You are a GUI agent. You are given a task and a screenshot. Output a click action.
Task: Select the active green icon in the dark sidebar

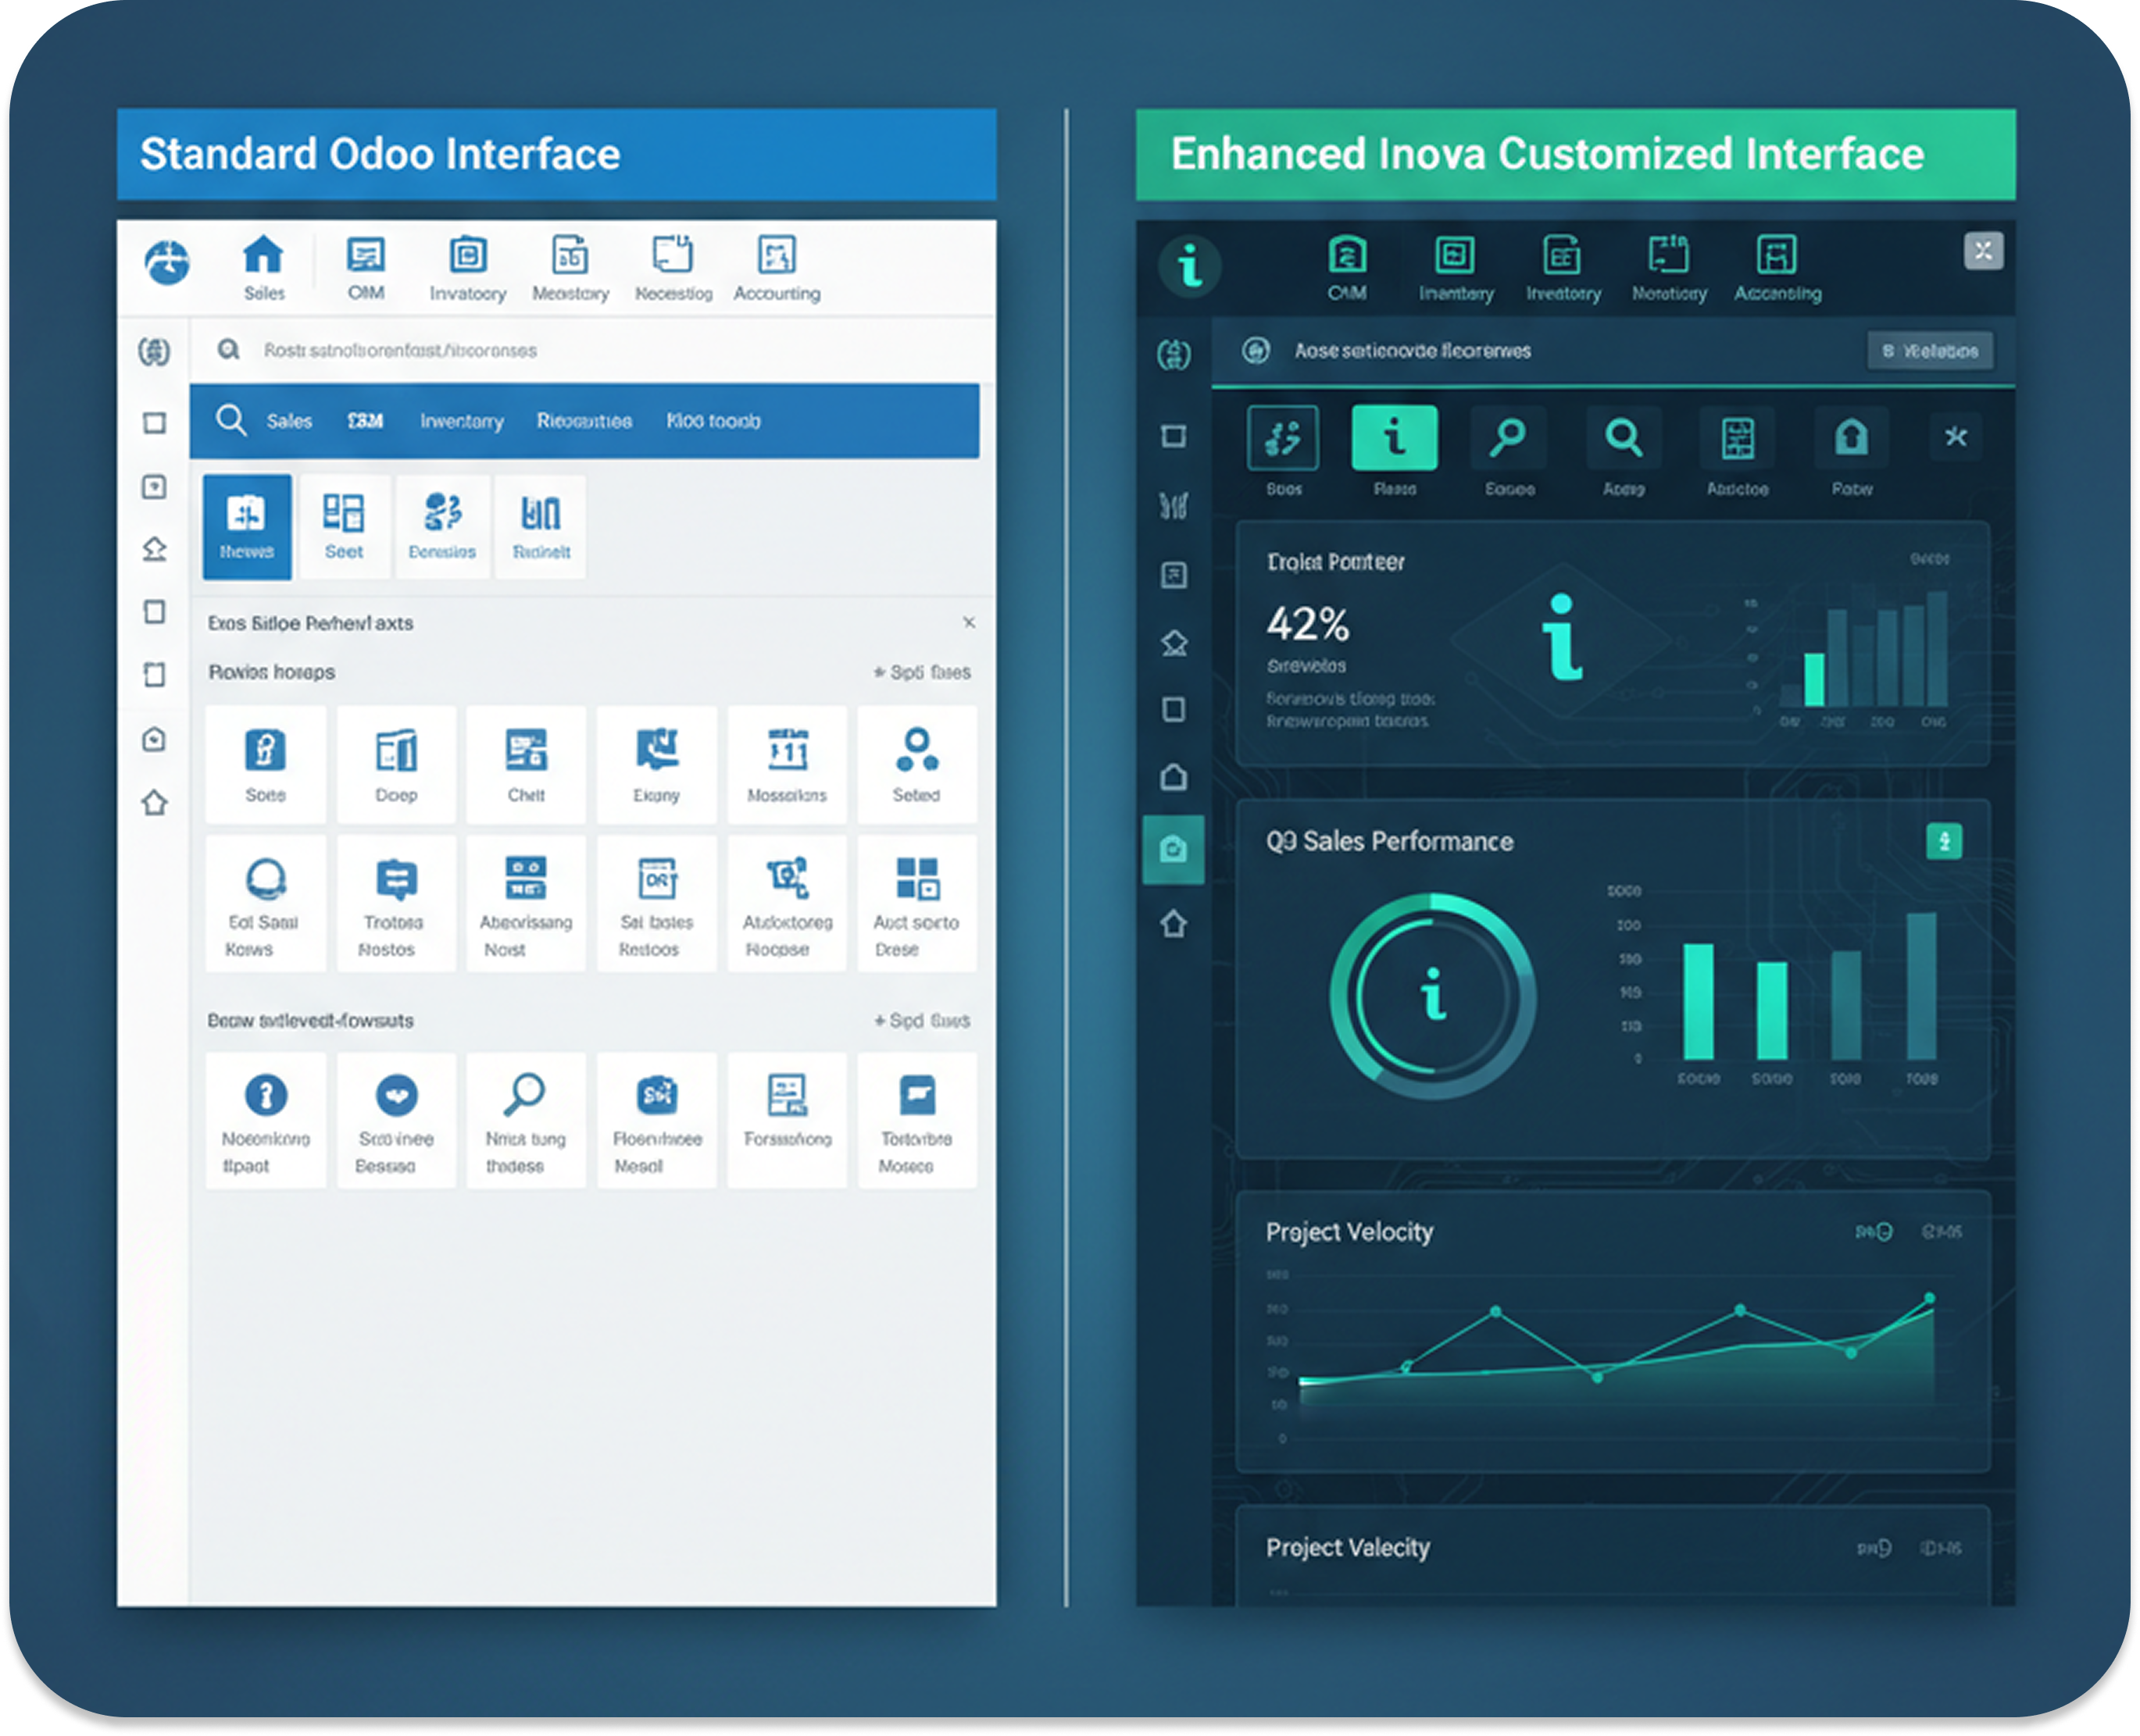(1173, 849)
